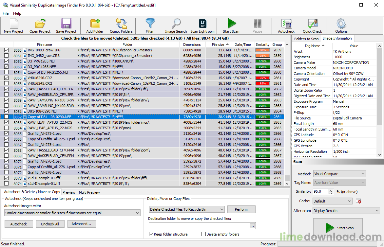The width and height of the screenshot is (384, 247).
Task: Open the Open Project toolbar icon
Action: tap(40, 24)
